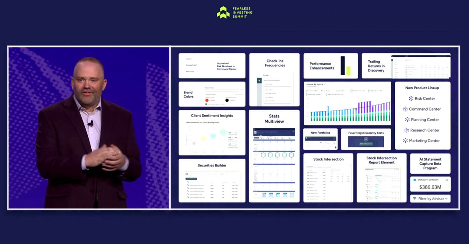Click the Risk Center icon

click(x=411, y=99)
